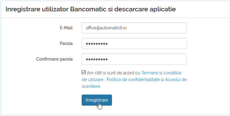This screenshot has width=230, height=116.
Task: Click the Confirmare parola label
Action: point(54,59)
